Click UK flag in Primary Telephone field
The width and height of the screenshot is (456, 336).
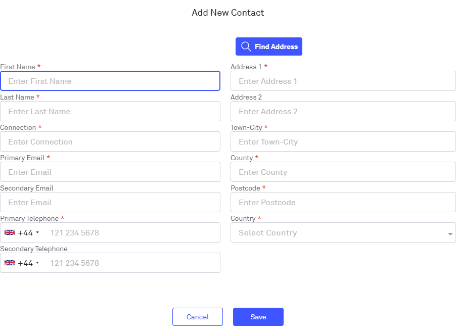(x=10, y=233)
